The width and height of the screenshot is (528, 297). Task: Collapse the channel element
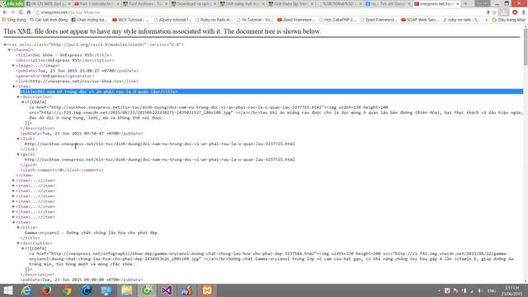tap(9, 49)
